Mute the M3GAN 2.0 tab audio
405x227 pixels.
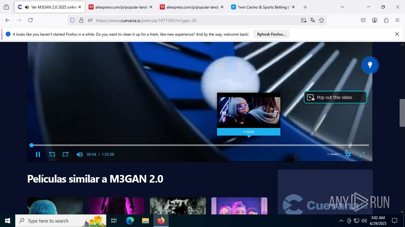tap(27, 7)
